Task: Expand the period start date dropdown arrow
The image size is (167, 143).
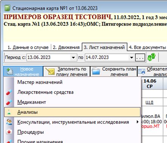Action: click(x=73, y=58)
